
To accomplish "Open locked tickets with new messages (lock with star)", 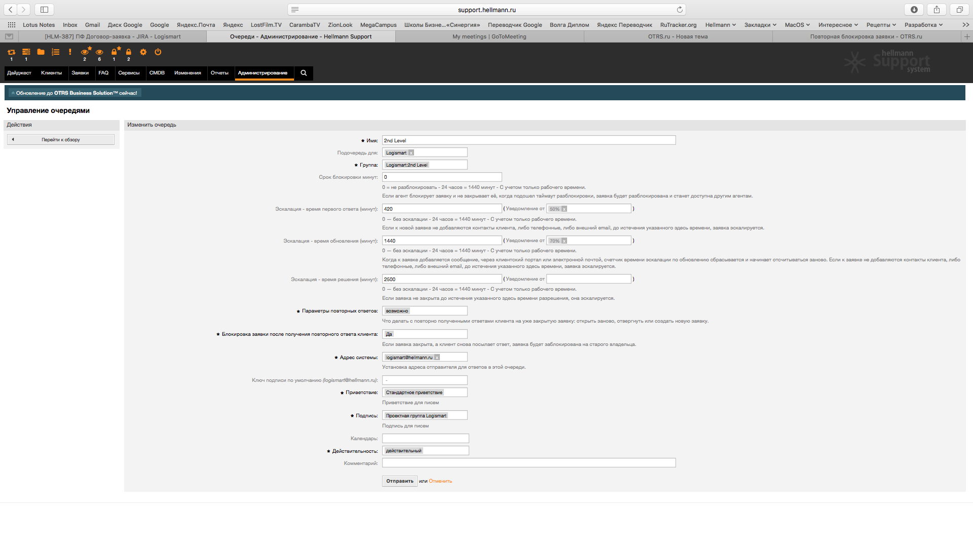I will 115,52.
